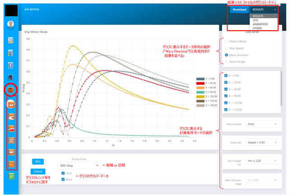Select the last orange graph-line icon
The image size is (289, 196).
11,164
